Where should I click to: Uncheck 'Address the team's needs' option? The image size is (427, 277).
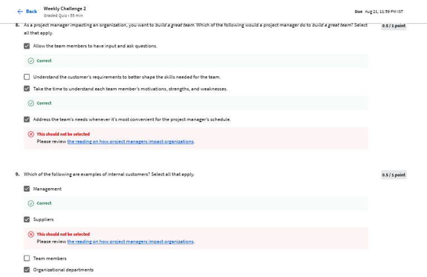[27, 119]
